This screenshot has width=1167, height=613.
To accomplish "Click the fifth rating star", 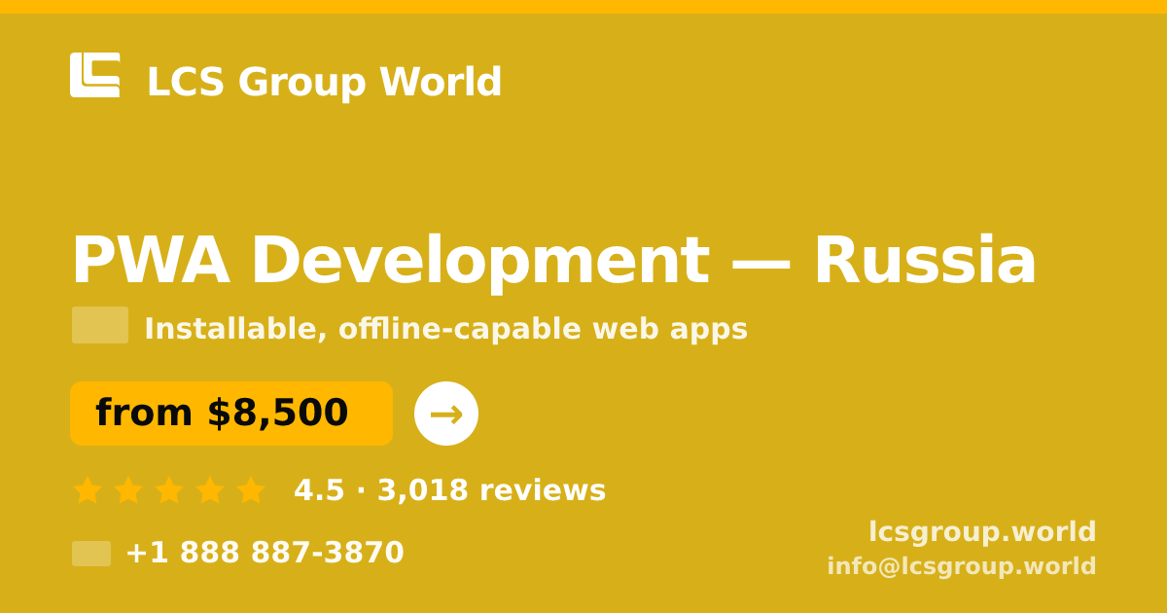I will pos(251,490).
